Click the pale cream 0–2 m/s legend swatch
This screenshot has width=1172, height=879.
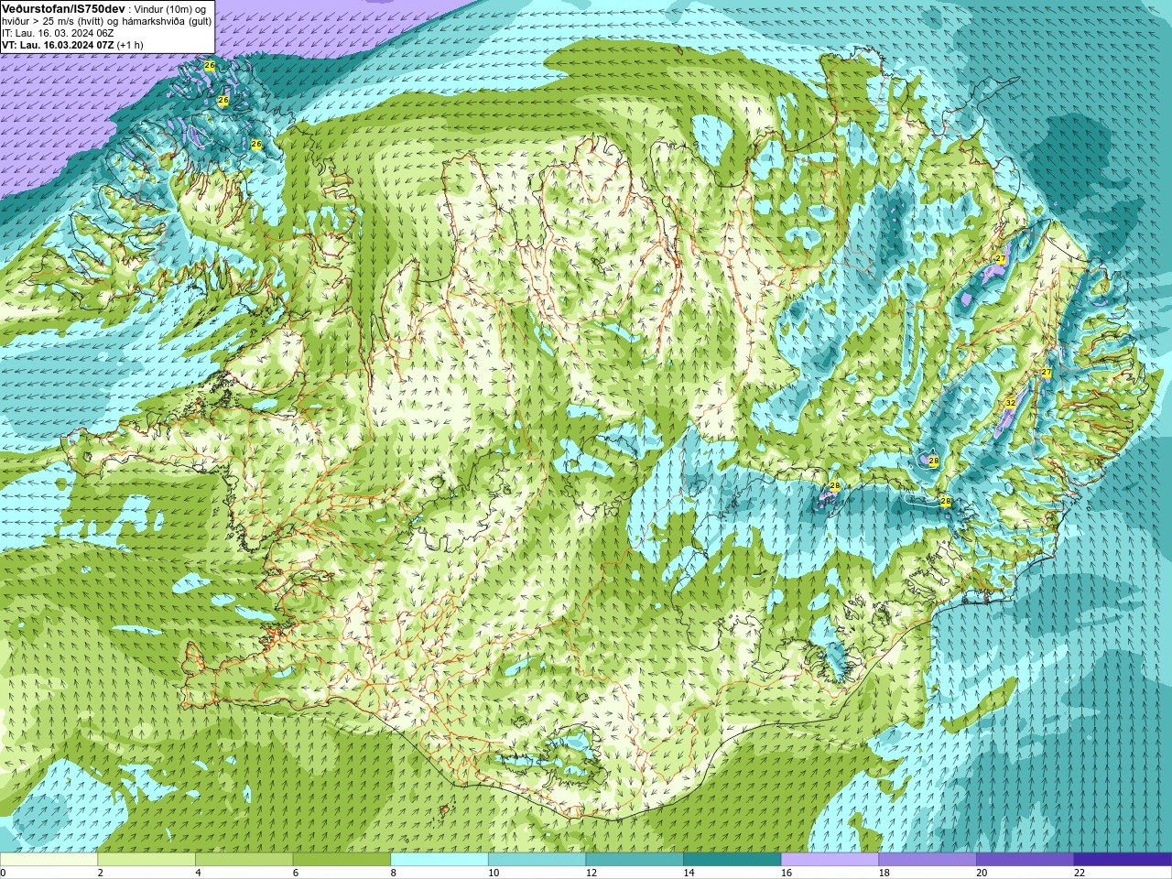(49, 860)
